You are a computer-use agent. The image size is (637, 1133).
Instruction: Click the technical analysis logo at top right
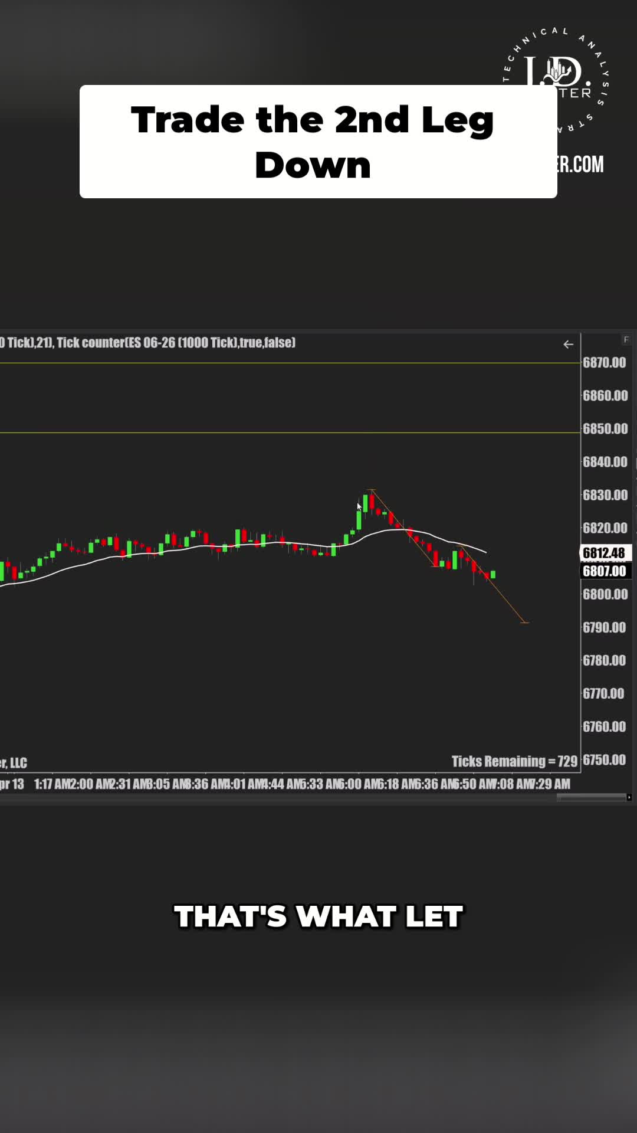tap(556, 80)
